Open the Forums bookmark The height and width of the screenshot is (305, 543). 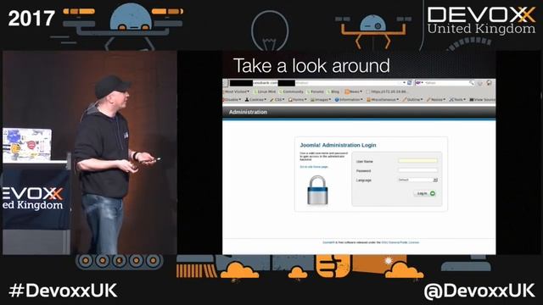pos(316,91)
